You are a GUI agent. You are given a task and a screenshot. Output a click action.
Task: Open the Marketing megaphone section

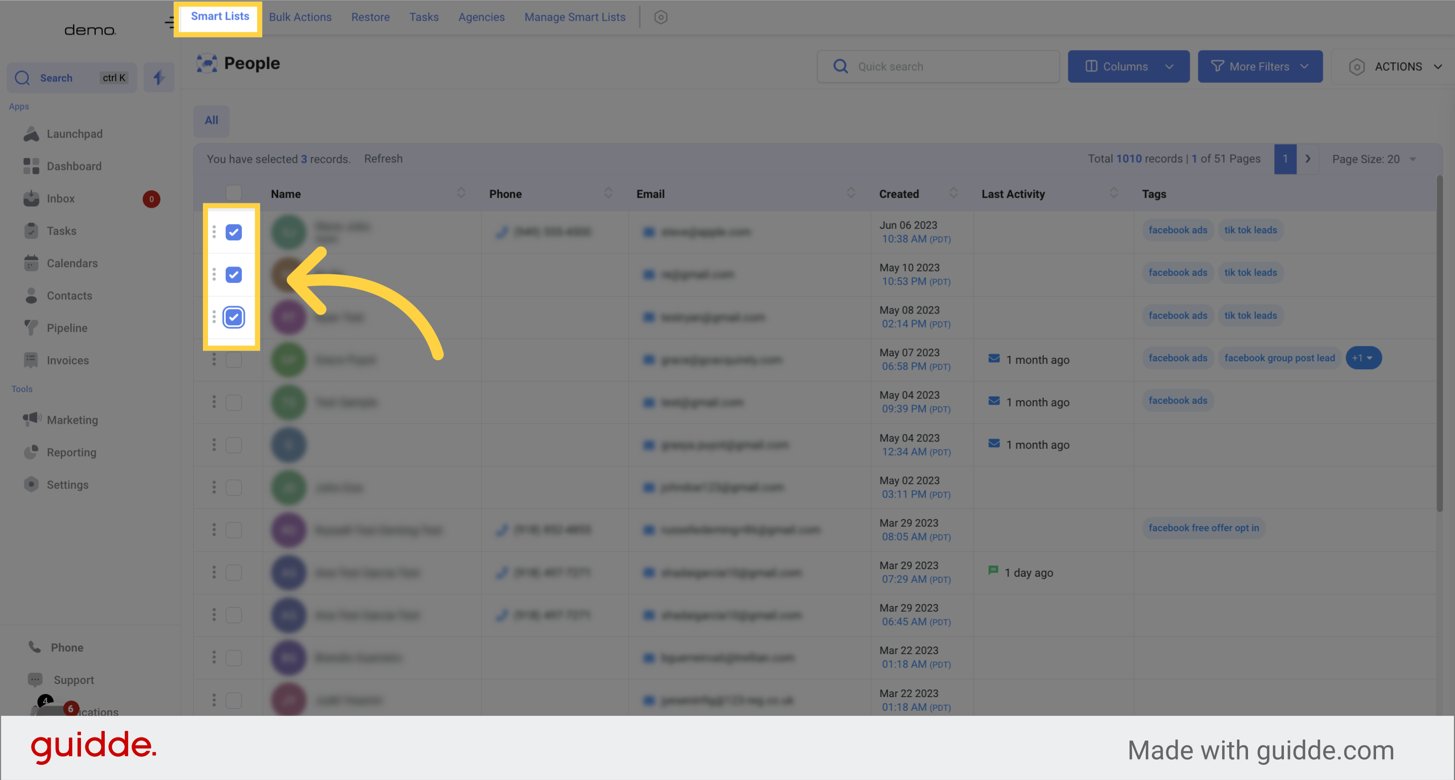(72, 419)
